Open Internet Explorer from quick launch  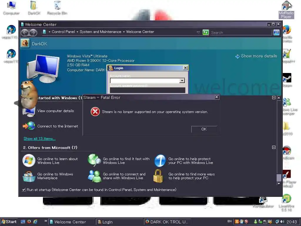[x=35, y=222]
